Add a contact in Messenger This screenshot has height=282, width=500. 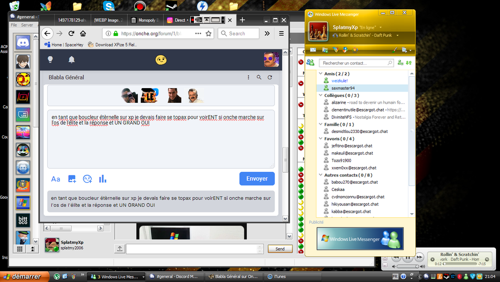tap(400, 63)
